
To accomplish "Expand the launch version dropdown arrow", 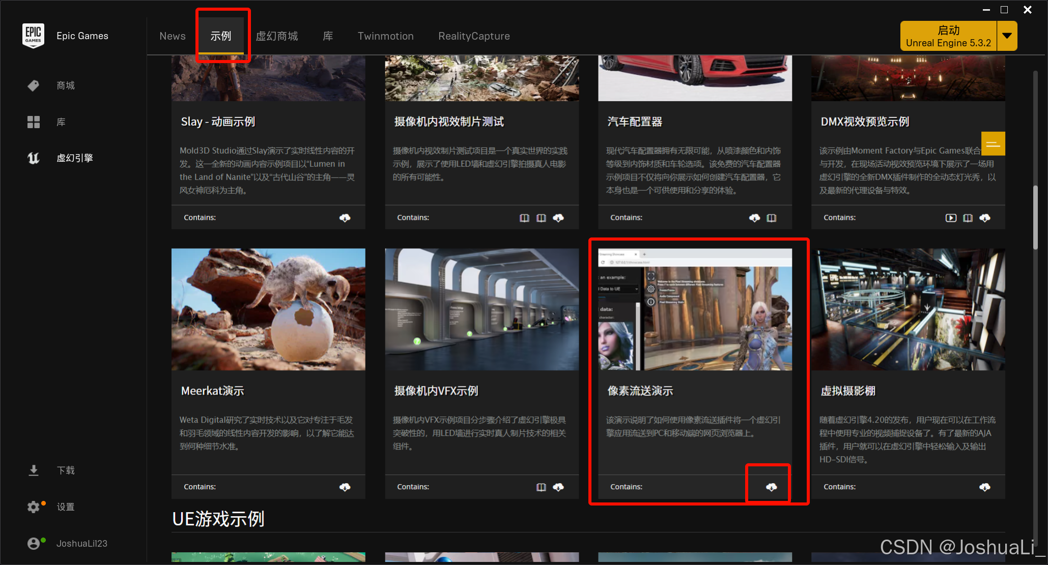I will click(1007, 36).
